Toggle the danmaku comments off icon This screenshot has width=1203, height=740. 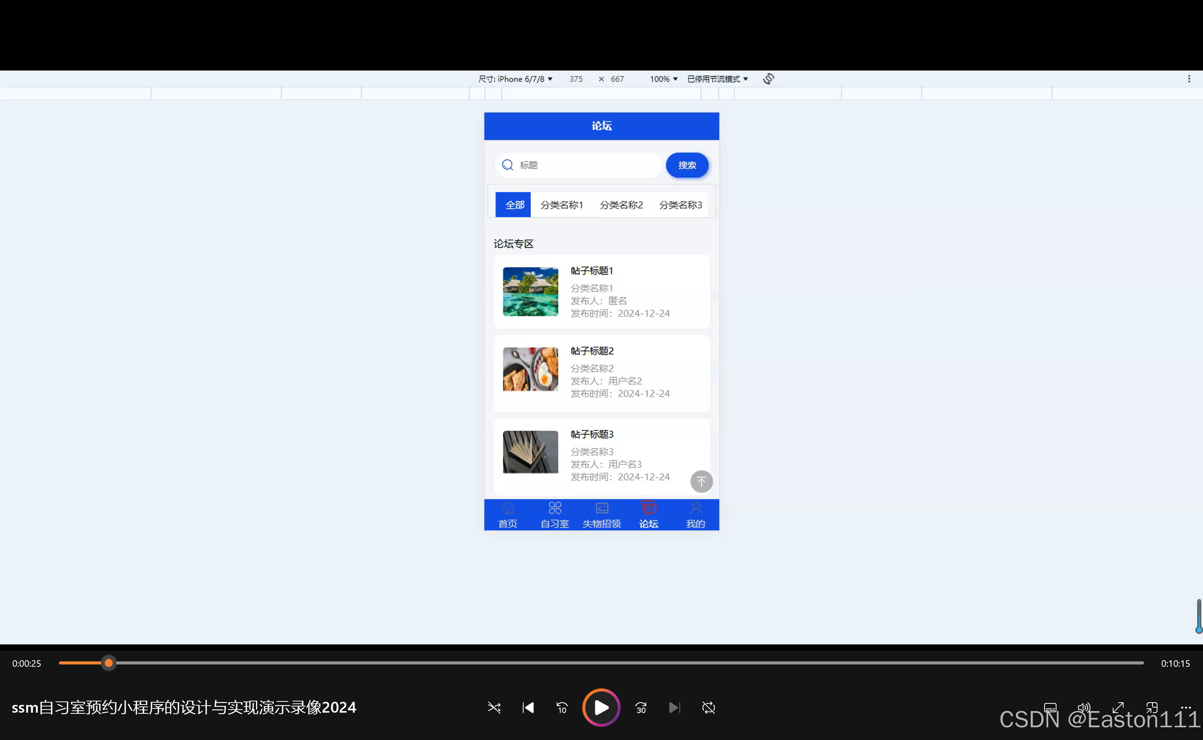pyautogui.click(x=708, y=708)
